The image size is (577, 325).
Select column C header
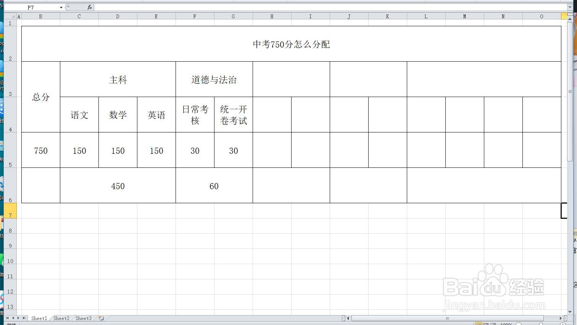[x=79, y=16]
